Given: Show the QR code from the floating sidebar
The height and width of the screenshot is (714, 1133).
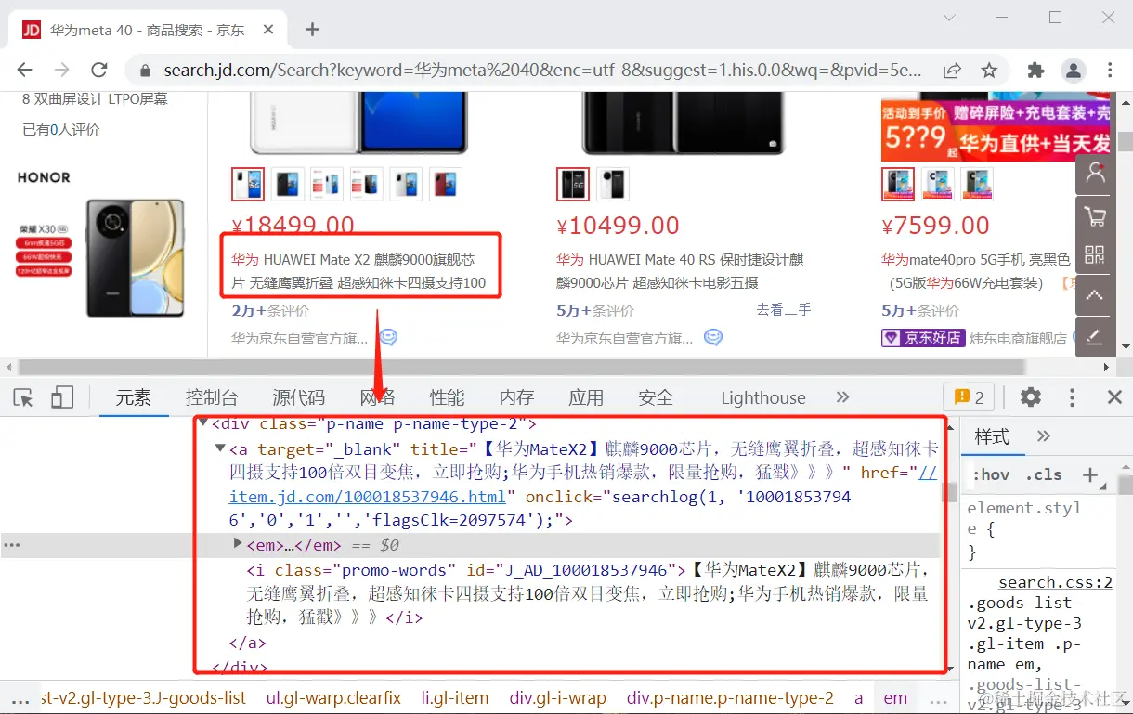Looking at the screenshot, I should [1095, 255].
